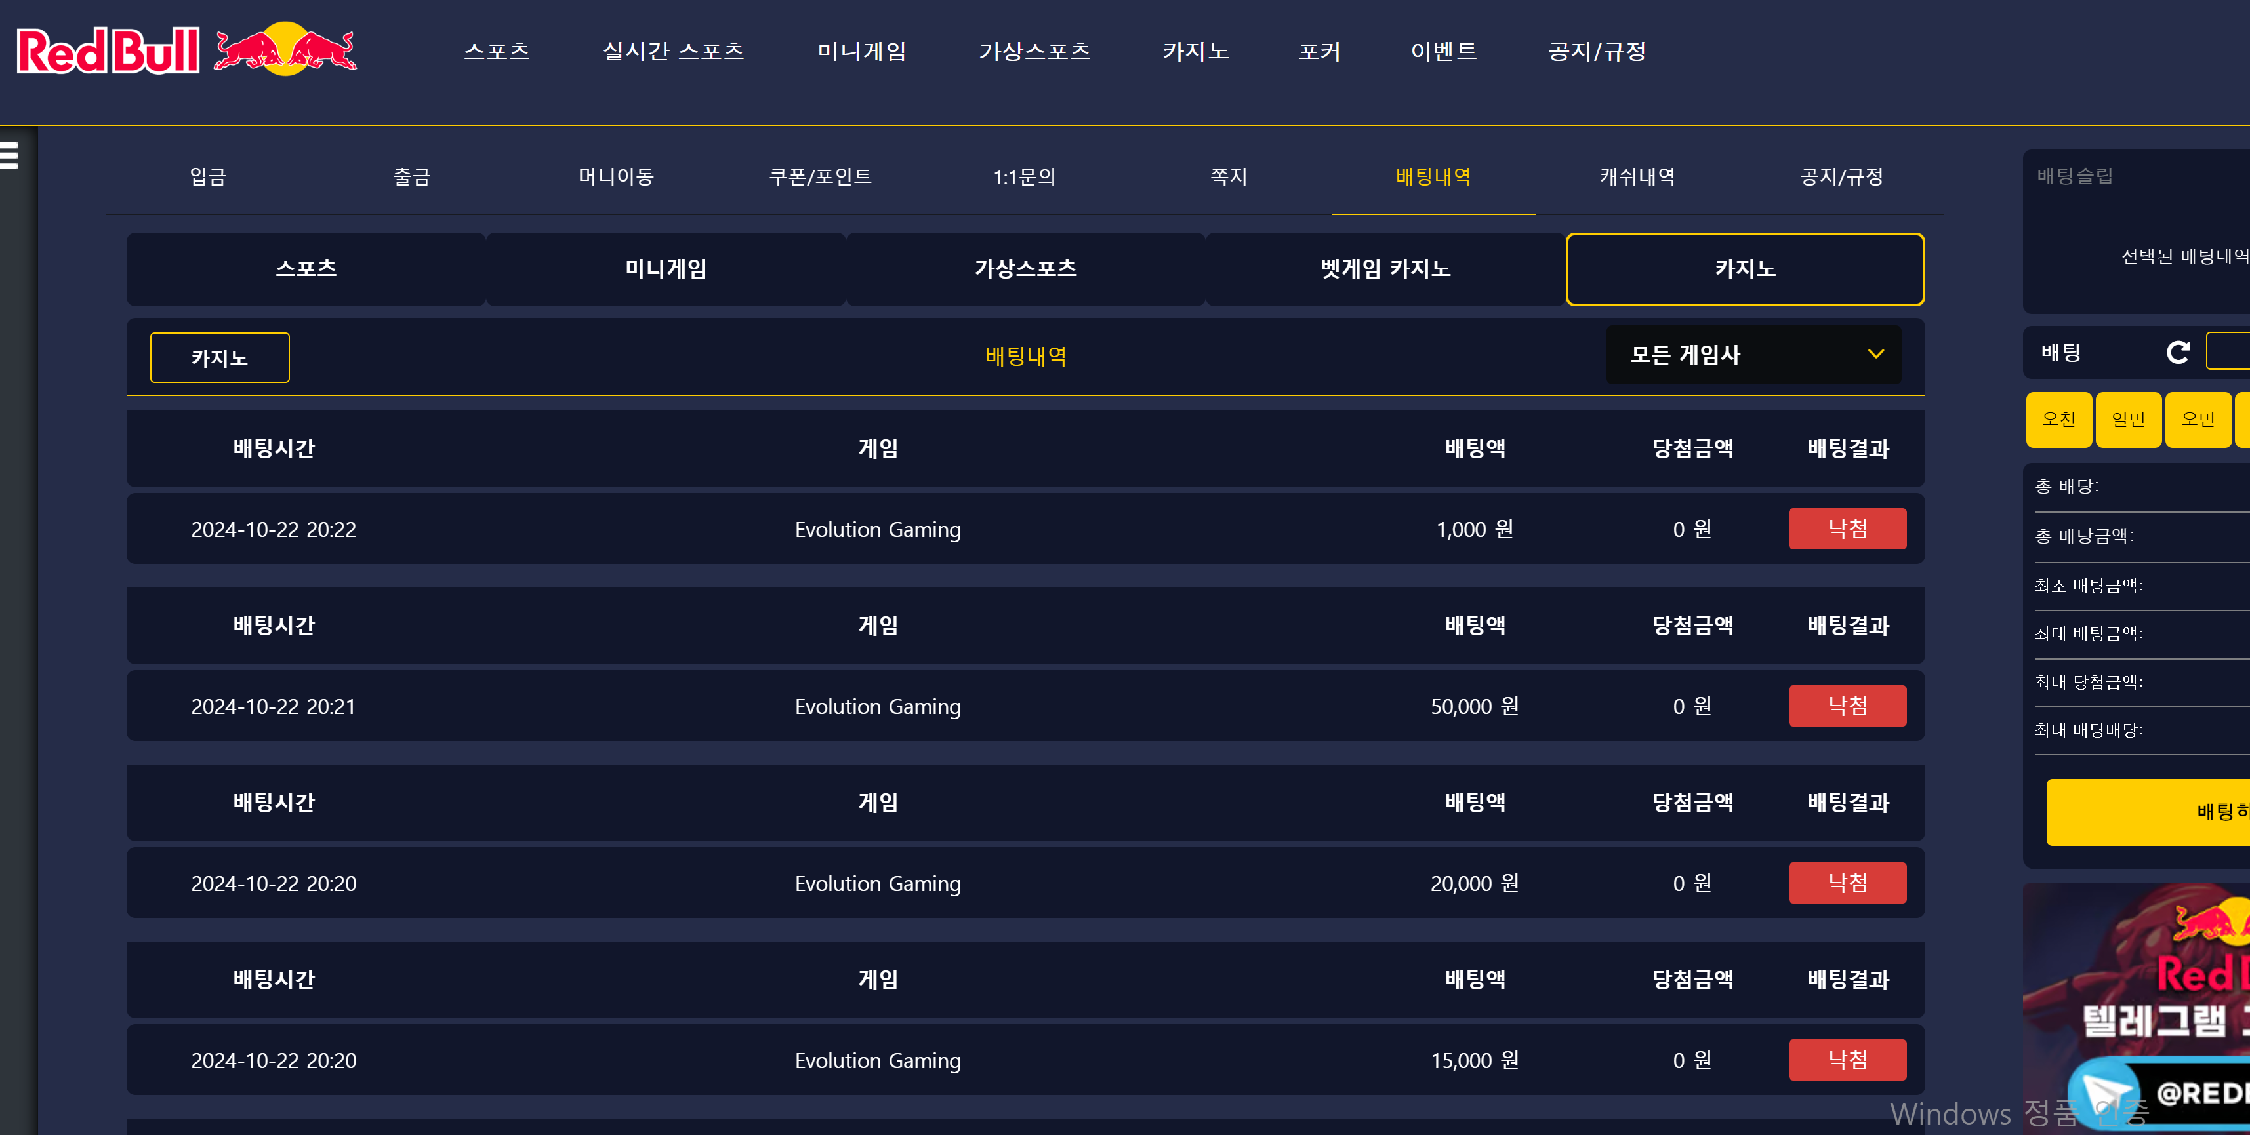This screenshot has width=2250, height=1135.
Task: Open the hamburger sidebar menu
Action: pyautogui.click(x=10, y=155)
